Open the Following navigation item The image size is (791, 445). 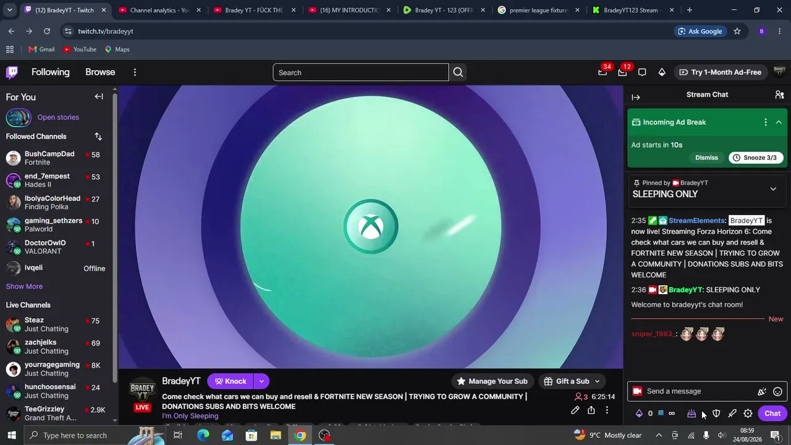51,72
